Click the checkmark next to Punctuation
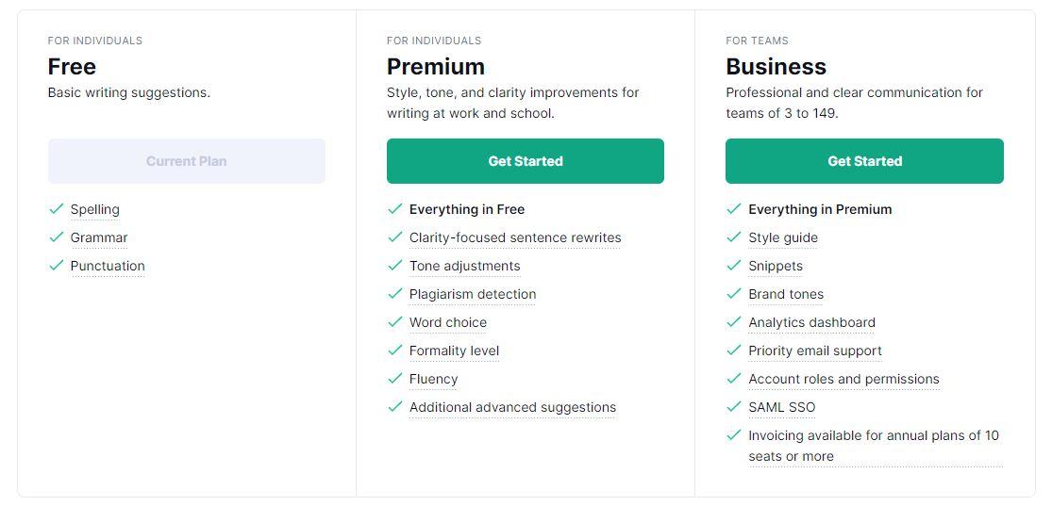Image resolution: width=1052 pixels, height=506 pixels. click(56, 266)
